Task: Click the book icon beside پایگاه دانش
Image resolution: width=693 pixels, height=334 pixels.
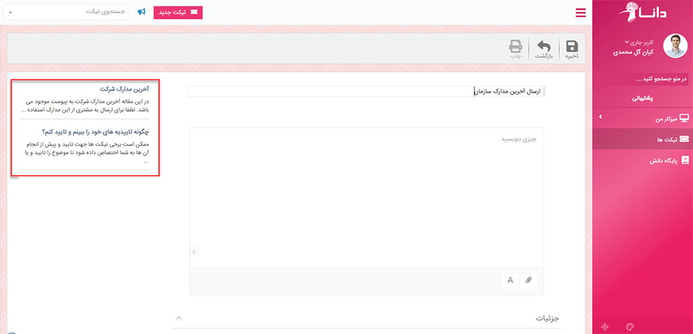Action: 685,160
